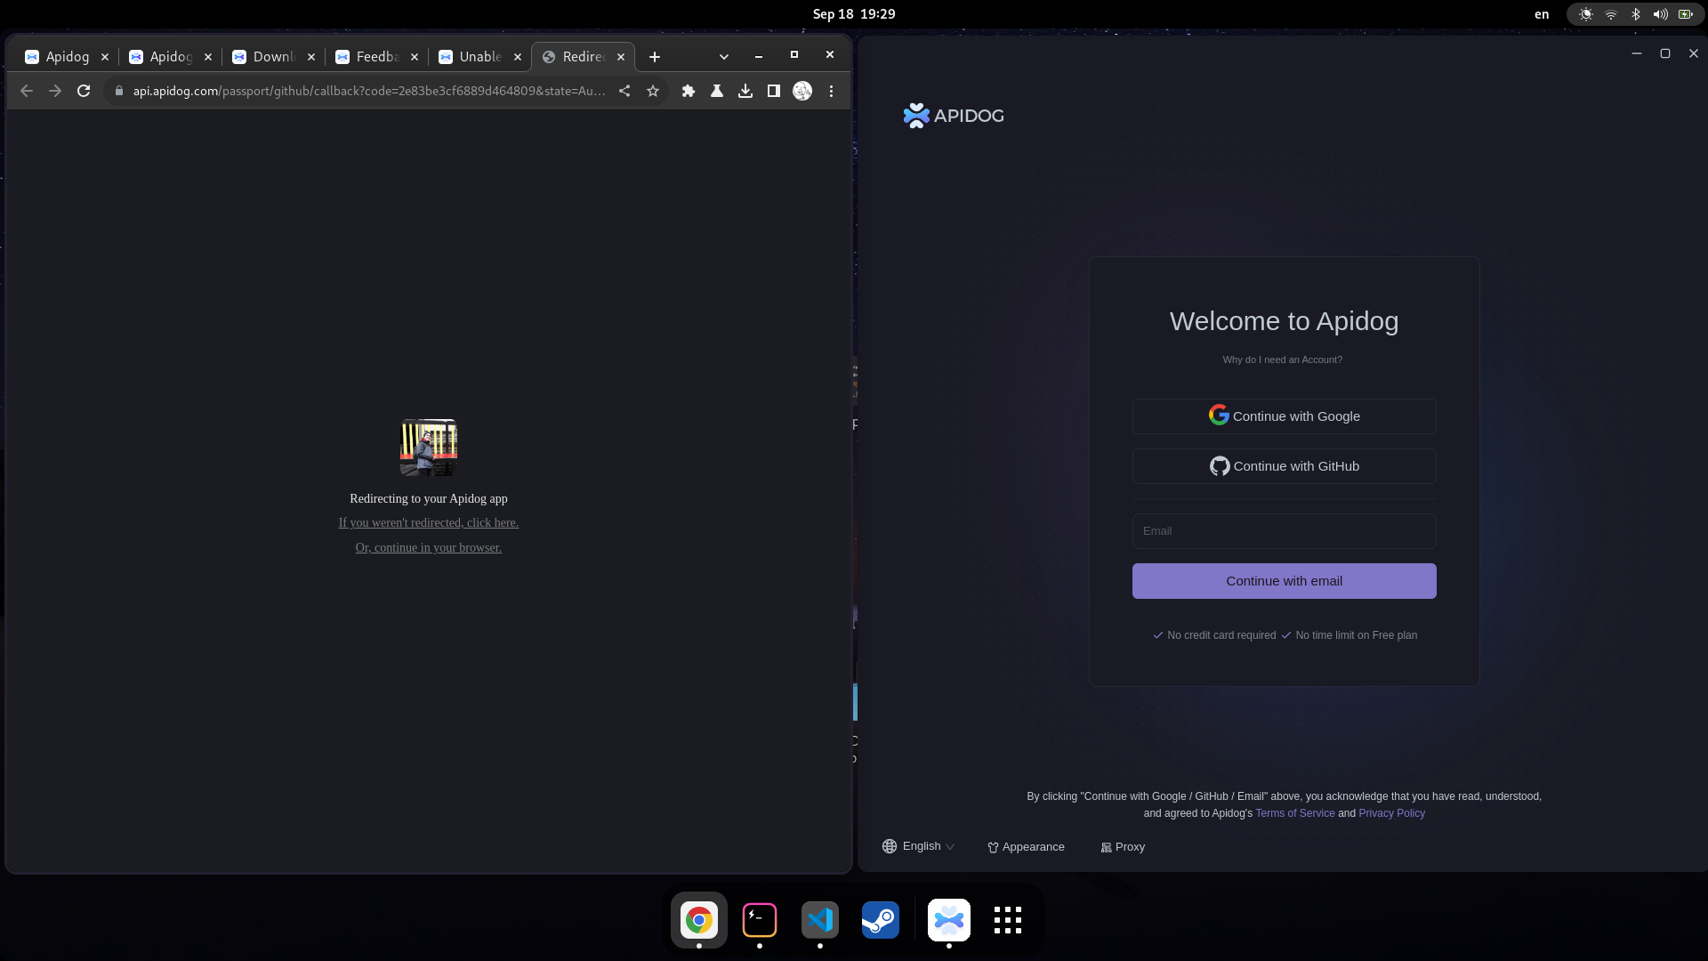1708x961 pixels.
Task: Expand Chrome tab search dropdown
Action: pos(724,57)
